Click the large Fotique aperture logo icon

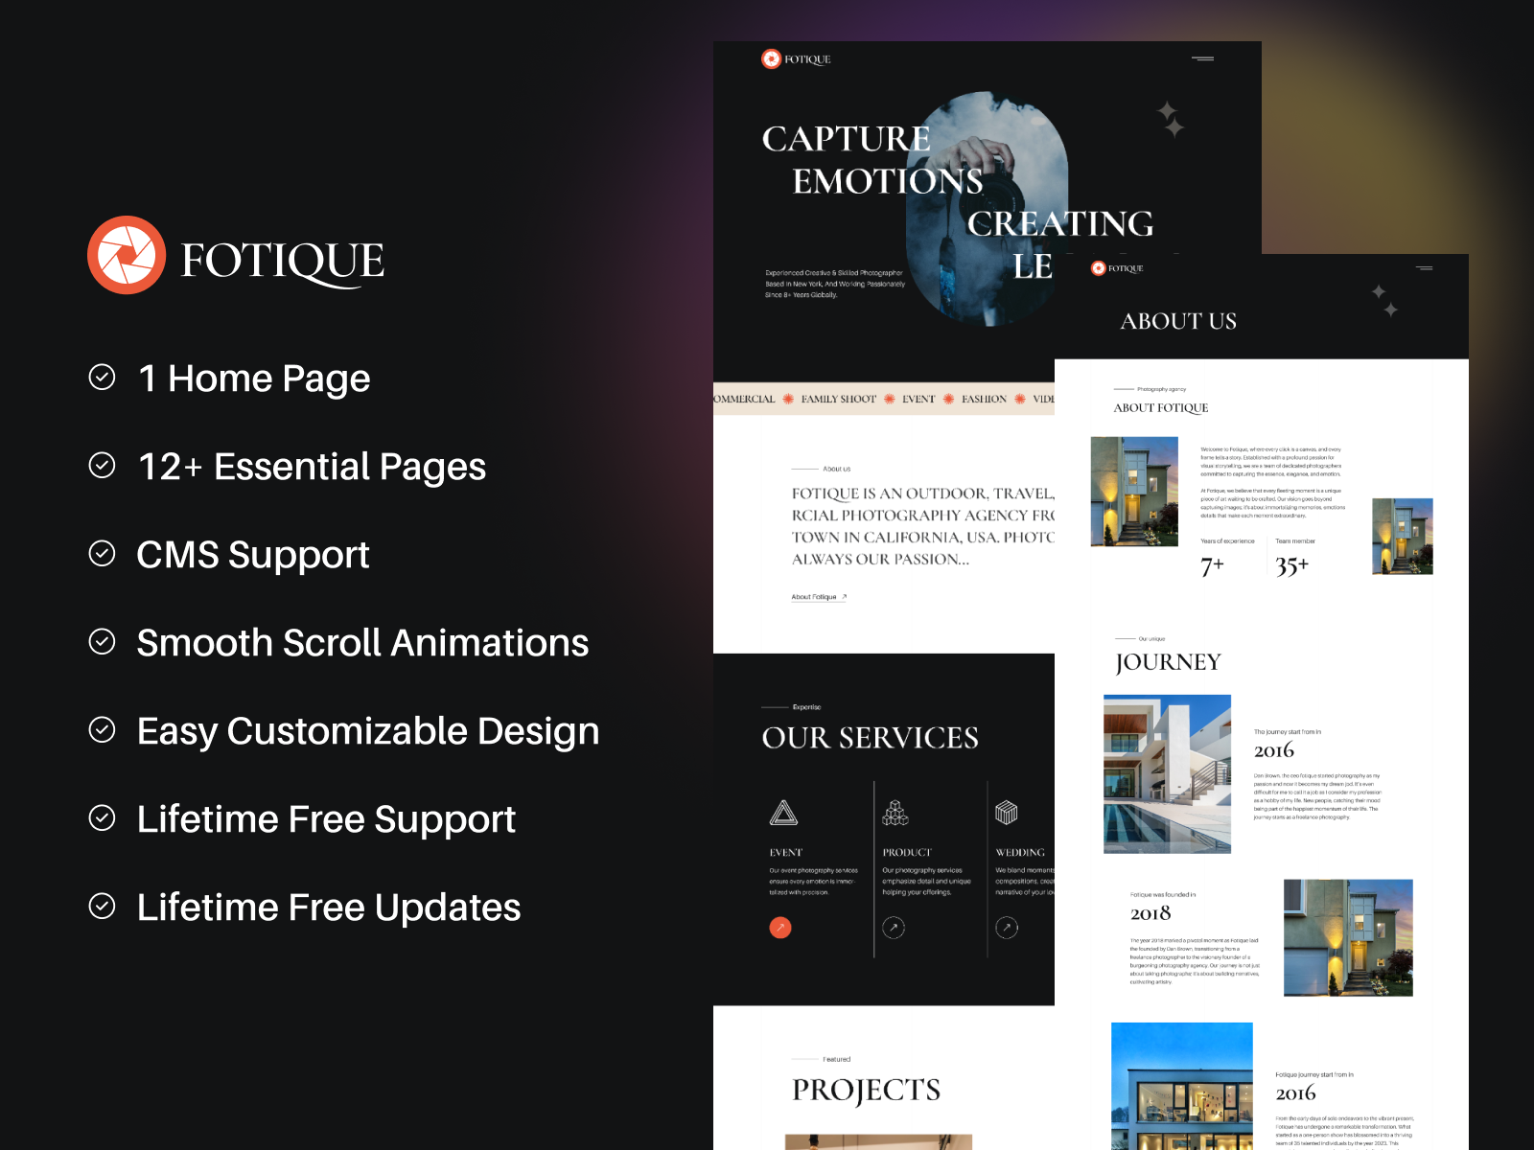click(127, 255)
